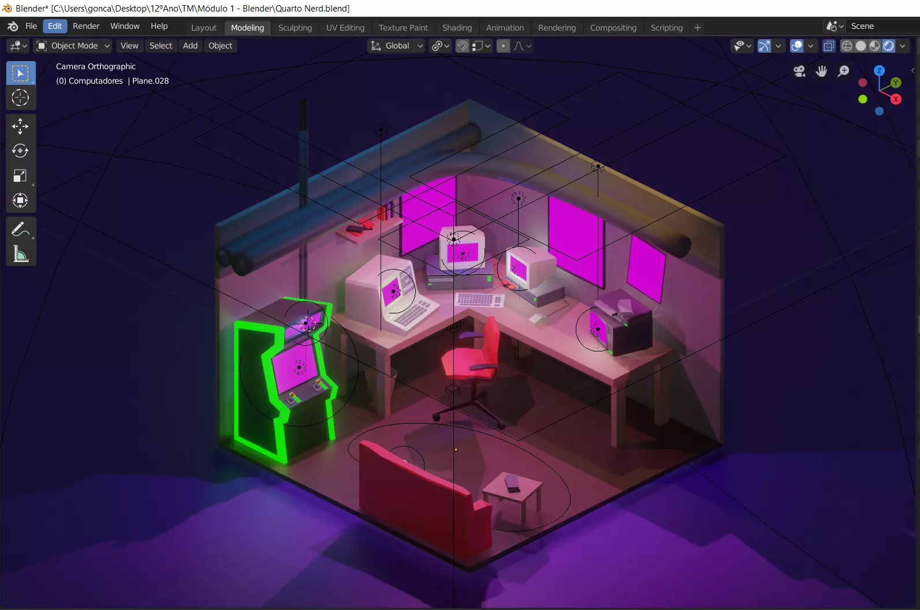The width and height of the screenshot is (920, 610).
Task: Open the viewport Add menu
Action: (190, 46)
